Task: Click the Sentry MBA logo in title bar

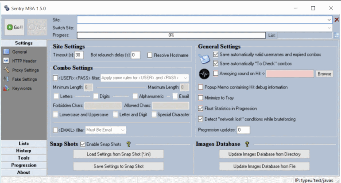Action: (x=7, y=8)
